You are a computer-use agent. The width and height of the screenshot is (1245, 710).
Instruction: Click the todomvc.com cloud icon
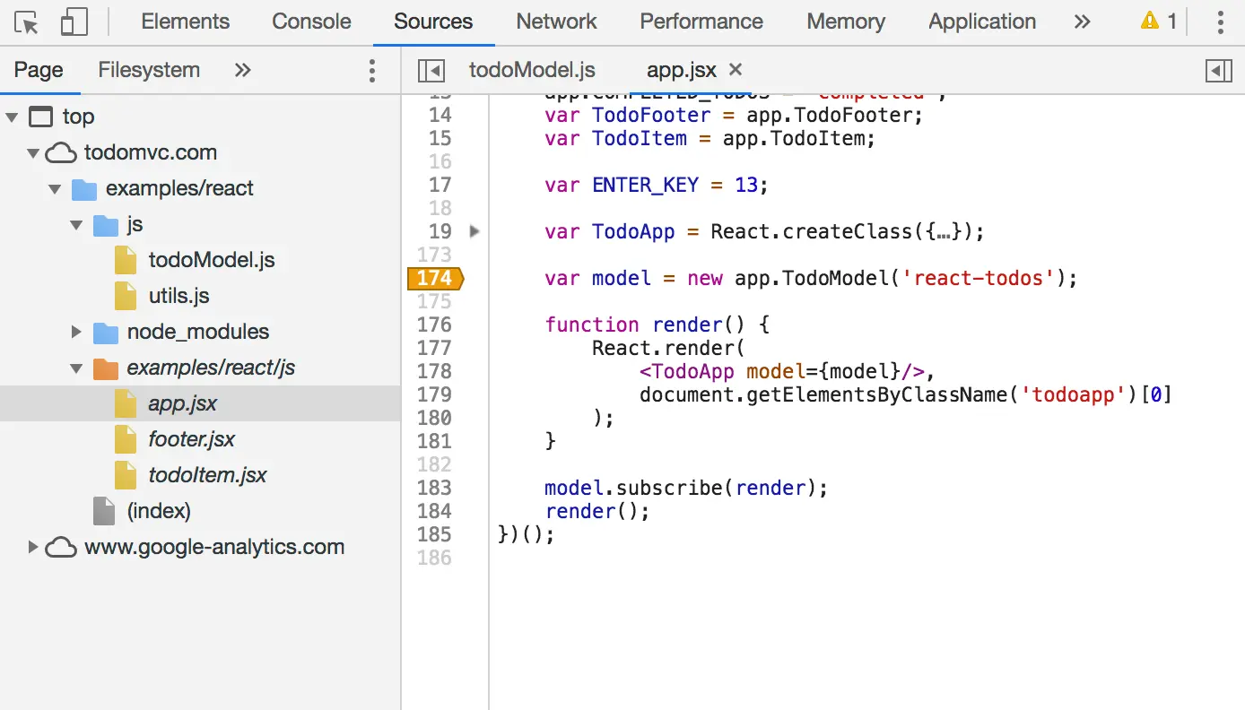[x=61, y=153]
